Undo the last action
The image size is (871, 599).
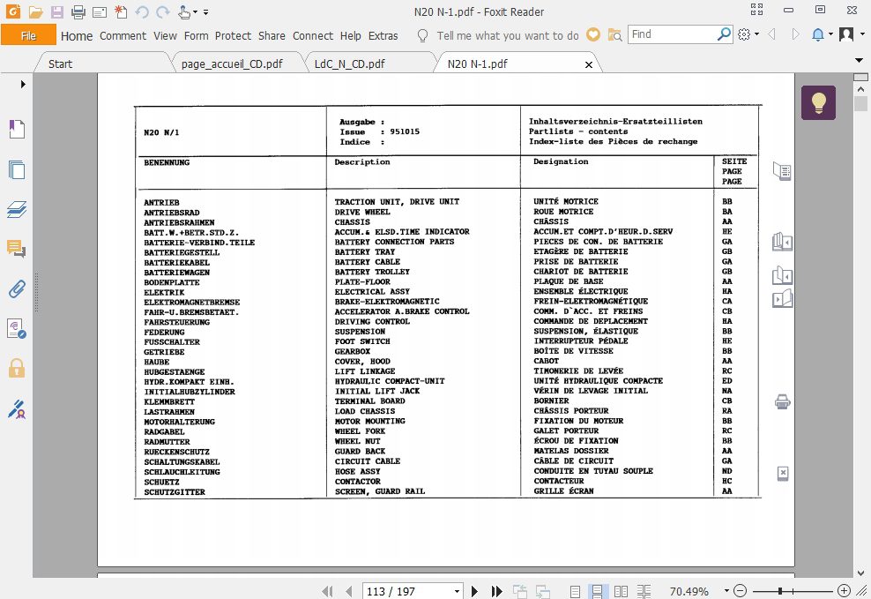(142, 11)
